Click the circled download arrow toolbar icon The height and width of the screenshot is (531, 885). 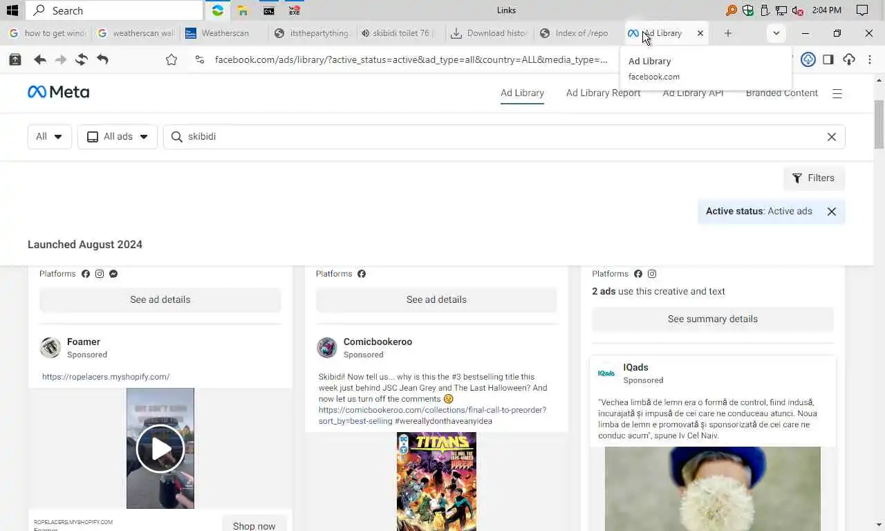coord(808,59)
